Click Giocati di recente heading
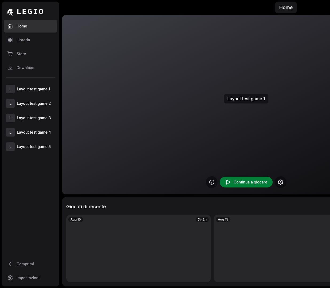 pyautogui.click(x=86, y=207)
